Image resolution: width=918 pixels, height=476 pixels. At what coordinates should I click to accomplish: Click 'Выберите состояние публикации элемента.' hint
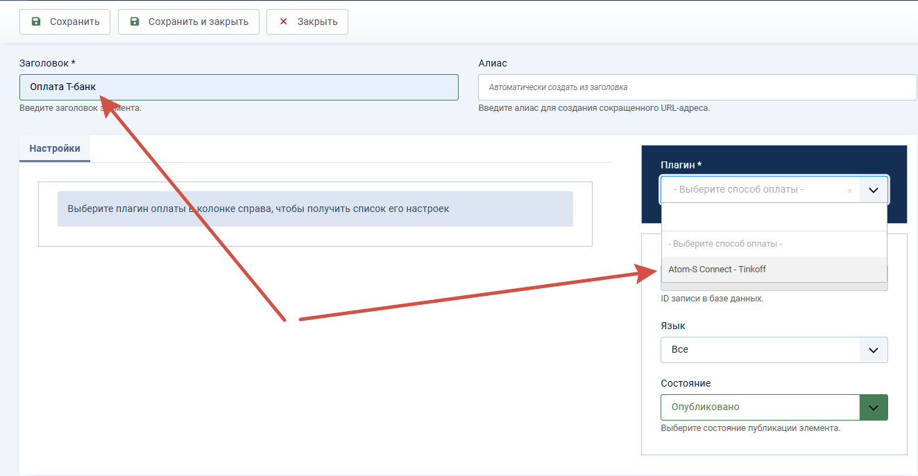751,428
